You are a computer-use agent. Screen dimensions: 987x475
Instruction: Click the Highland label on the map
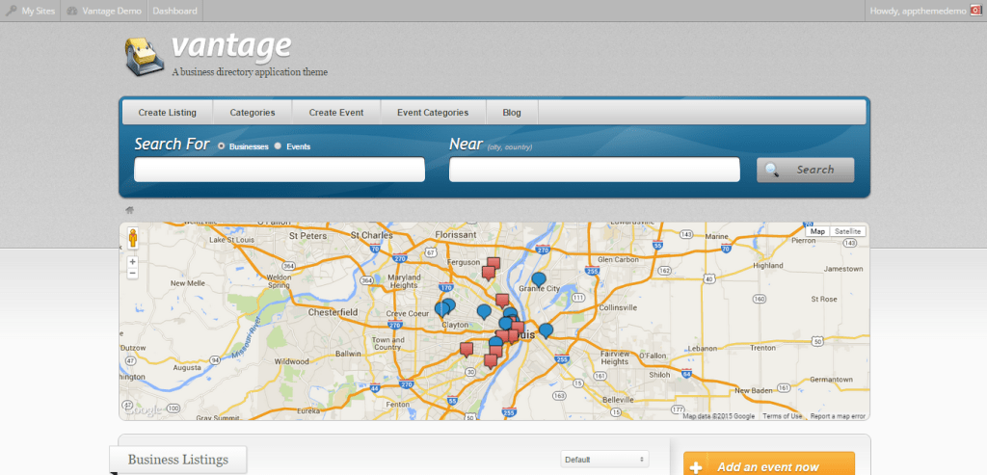(768, 266)
